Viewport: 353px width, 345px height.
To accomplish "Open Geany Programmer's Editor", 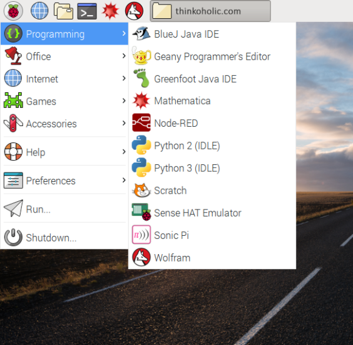I will pyautogui.click(x=212, y=56).
